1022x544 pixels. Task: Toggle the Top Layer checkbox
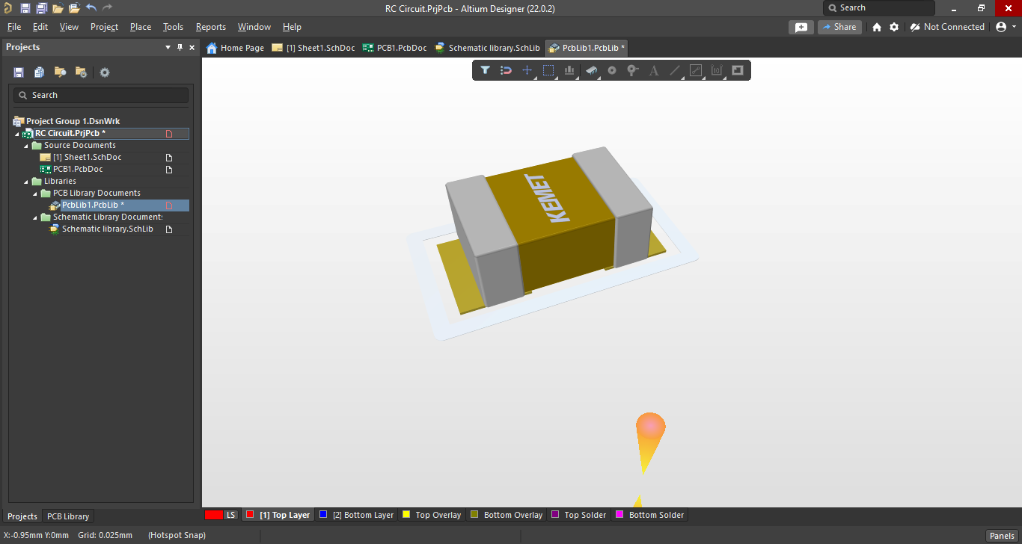pos(250,515)
